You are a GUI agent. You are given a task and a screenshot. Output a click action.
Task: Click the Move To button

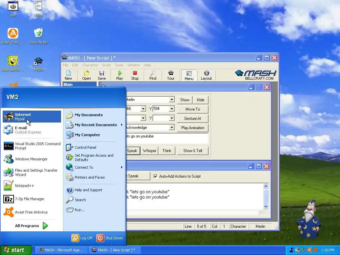[193, 109]
